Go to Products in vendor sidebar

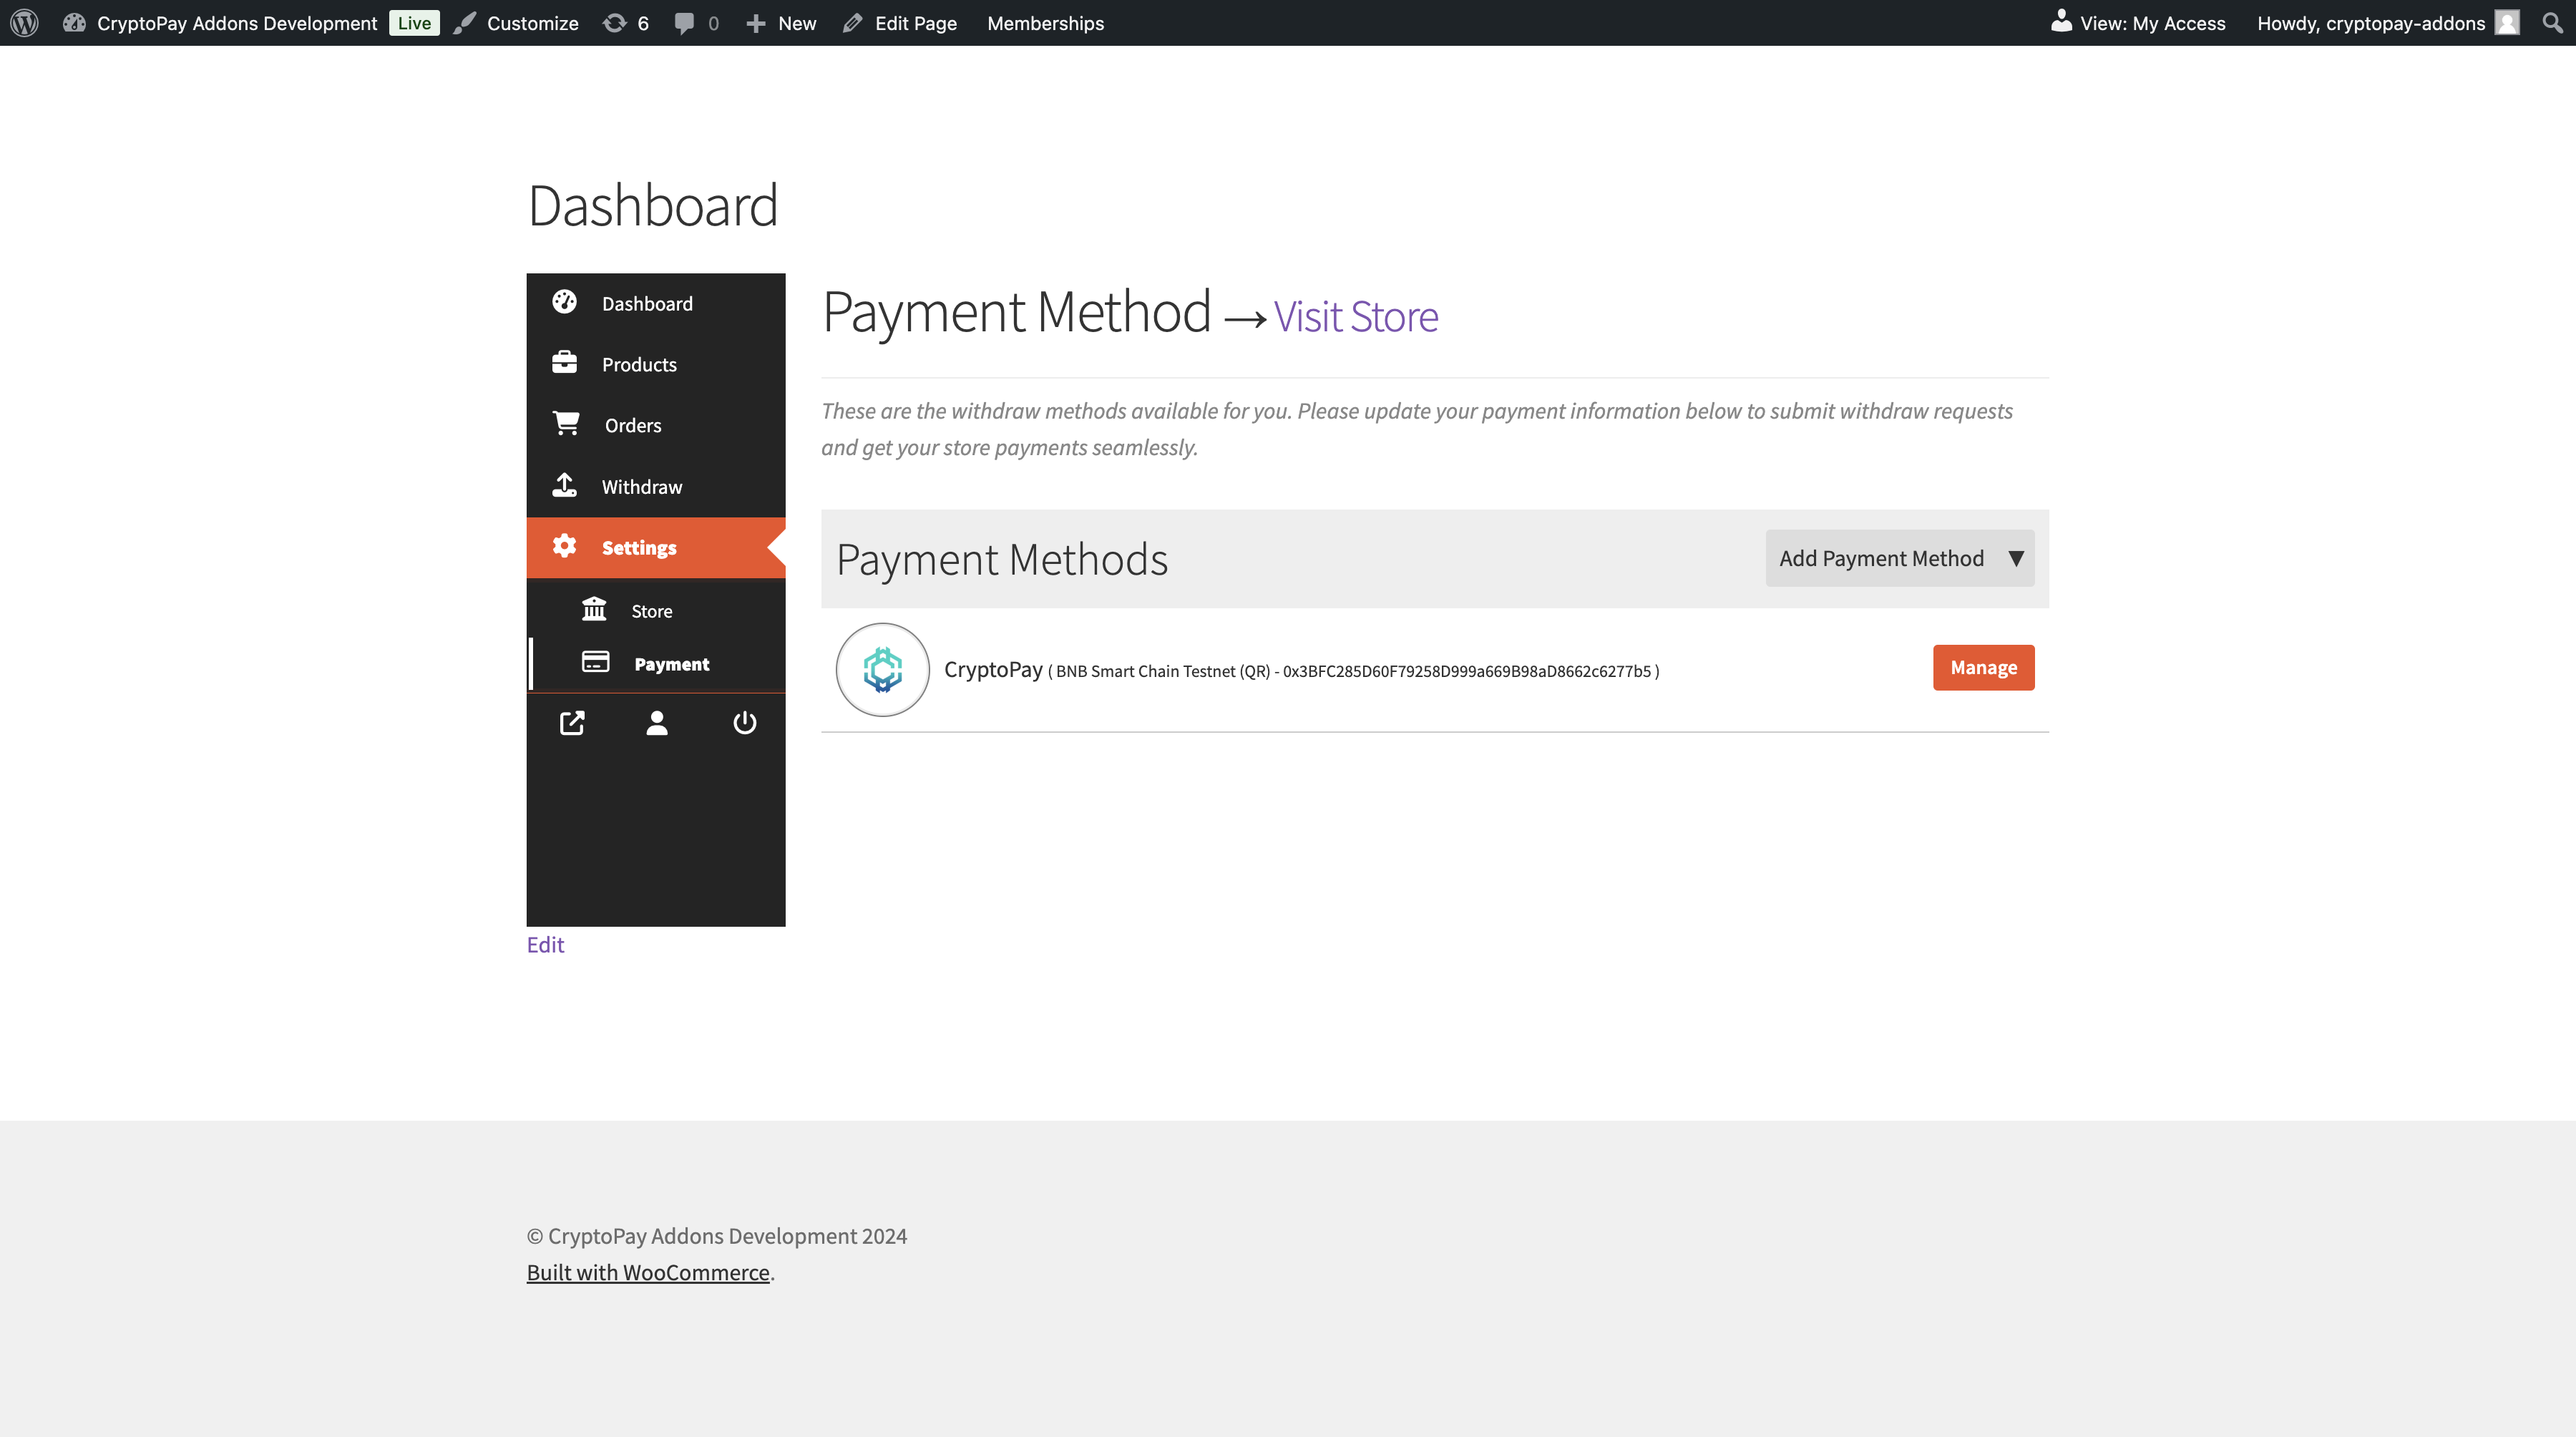pos(639,364)
